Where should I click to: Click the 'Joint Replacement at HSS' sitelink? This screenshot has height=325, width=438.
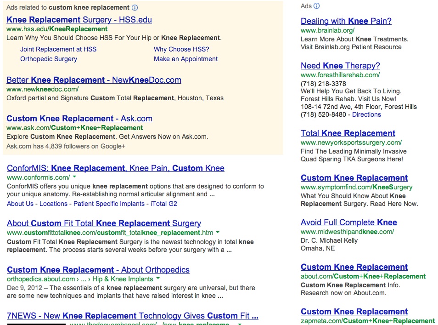point(58,49)
